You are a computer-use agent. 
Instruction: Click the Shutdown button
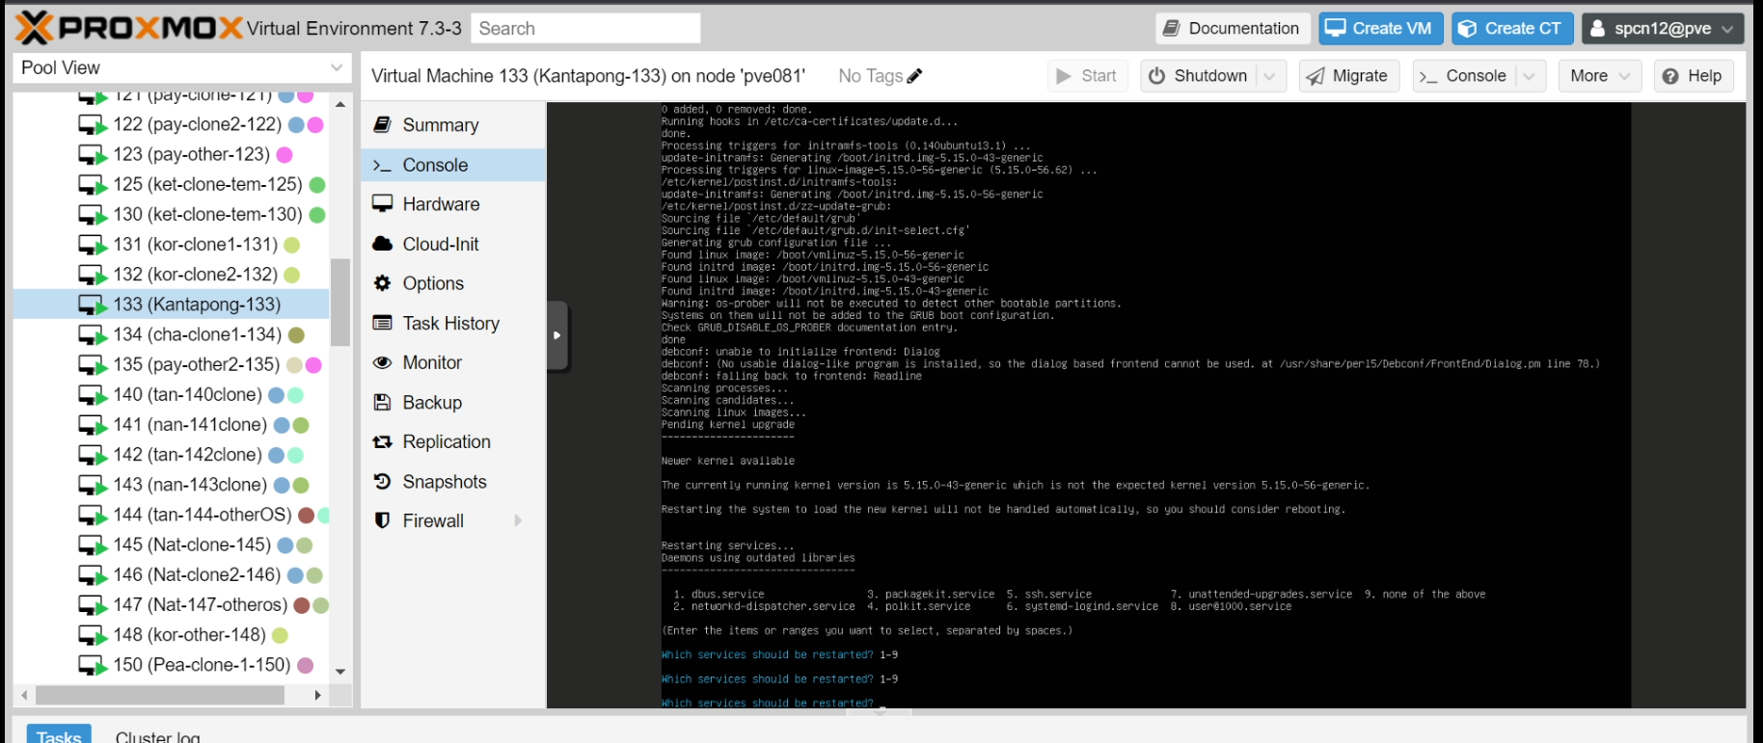[x=1199, y=76]
